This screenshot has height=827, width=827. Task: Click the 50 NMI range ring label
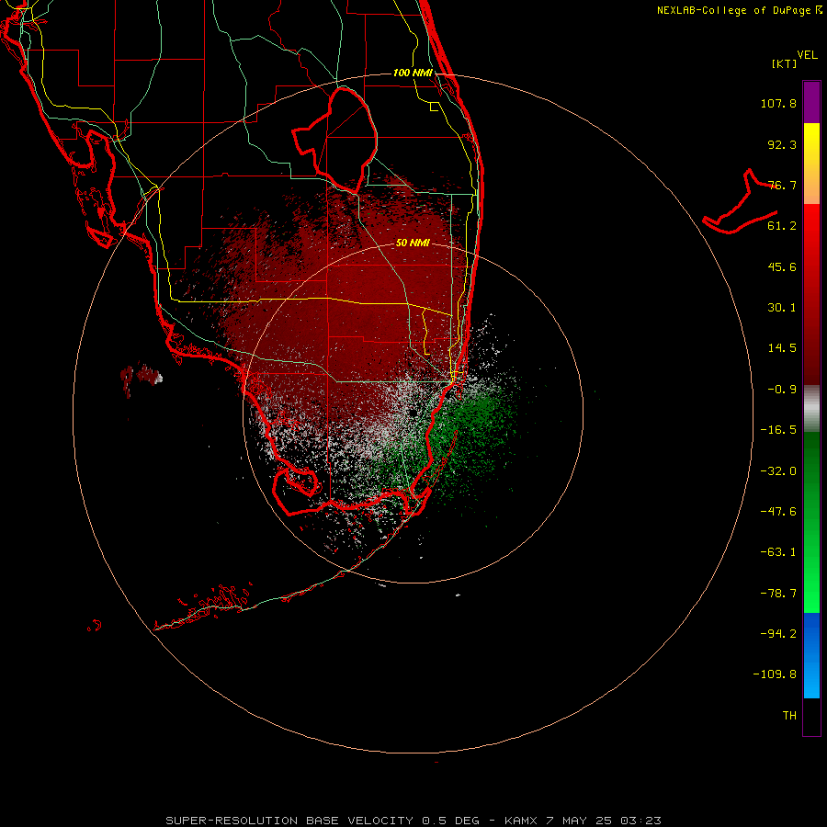(x=413, y=243)
